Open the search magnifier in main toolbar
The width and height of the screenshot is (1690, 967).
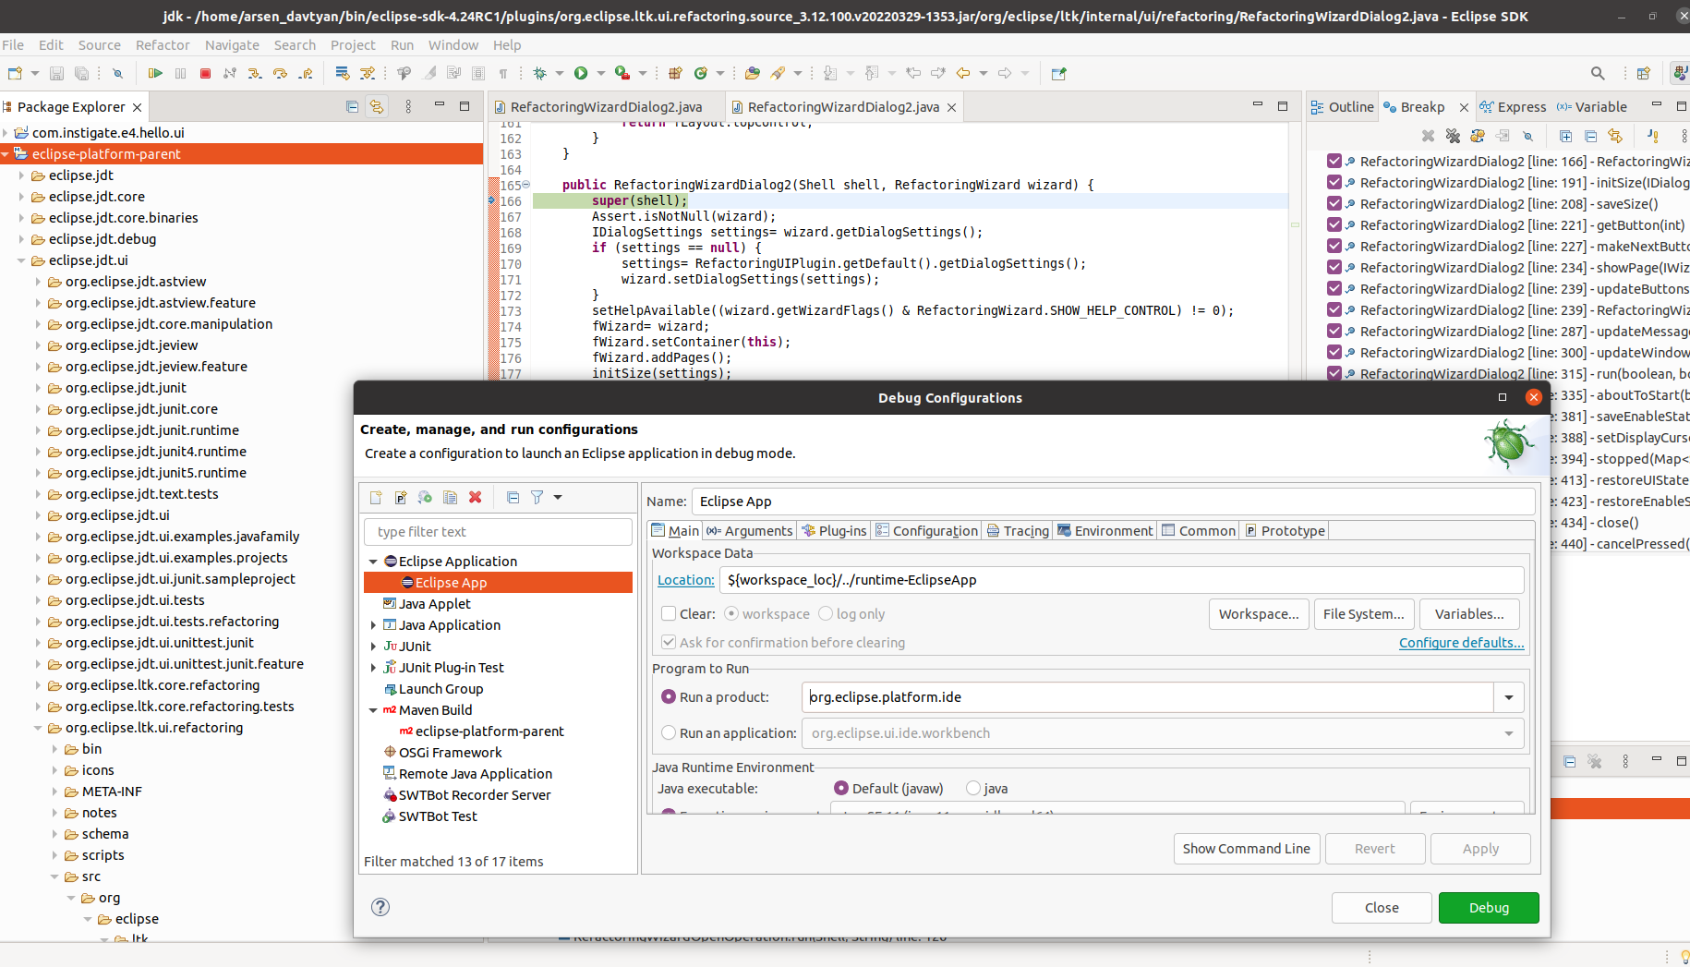(x=1598, y=73)
